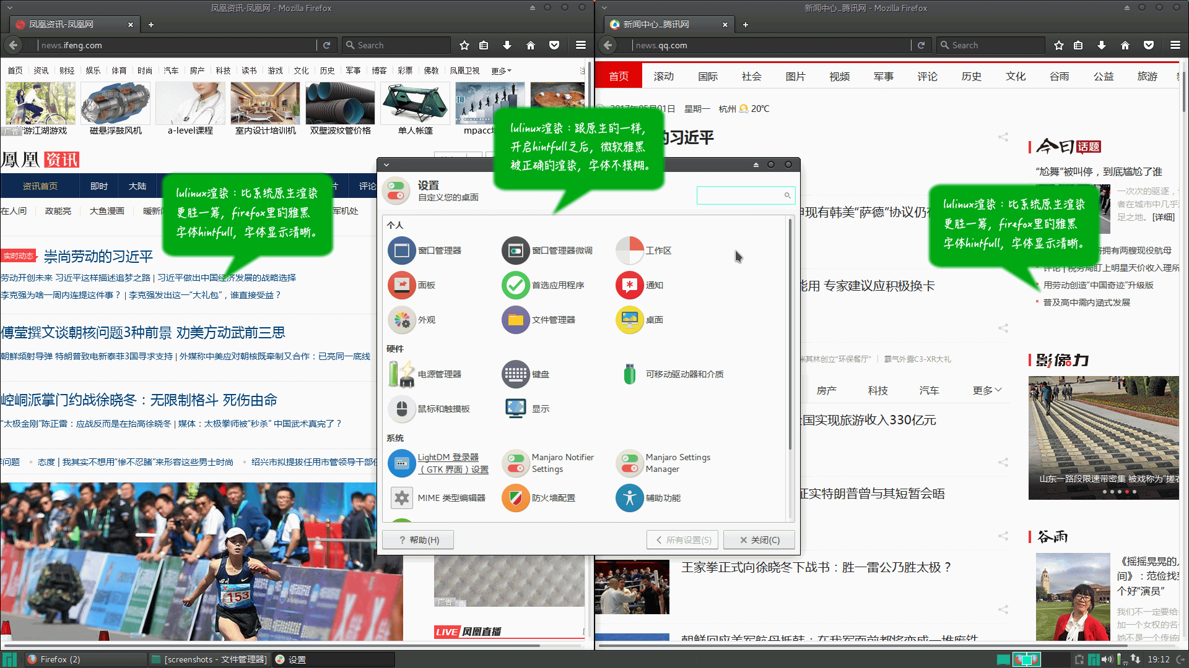1189x668 pixels.
Task: Bookmark page star in ifeng Firefox
Action: (x=464, y=45)
